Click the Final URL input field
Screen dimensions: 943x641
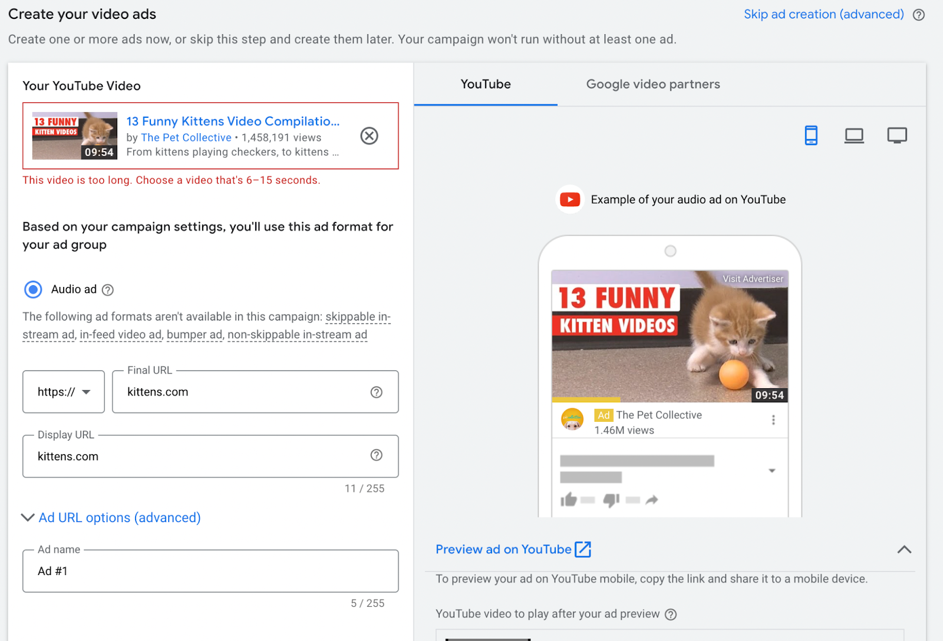click(x=255, y=392)
